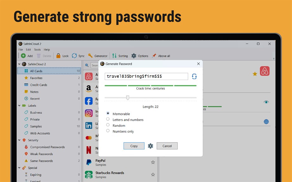Select the Memorable radio option
This screenshot has height=182, width=292.
pyautogui.click(x=108, y=113)
